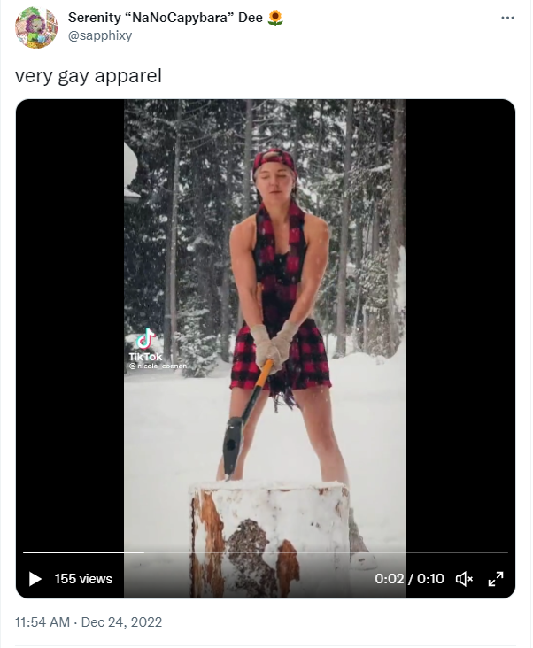This screenshot has width=533, height=648.
Task: Select the "very gay apparel" tweet text
Action: [x=89, y=76]
